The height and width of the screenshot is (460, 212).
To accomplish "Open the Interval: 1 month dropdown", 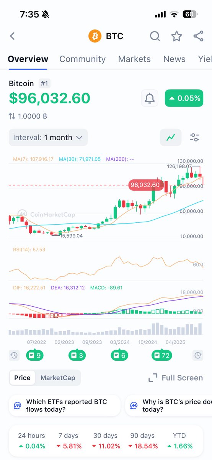I will 48,137.
